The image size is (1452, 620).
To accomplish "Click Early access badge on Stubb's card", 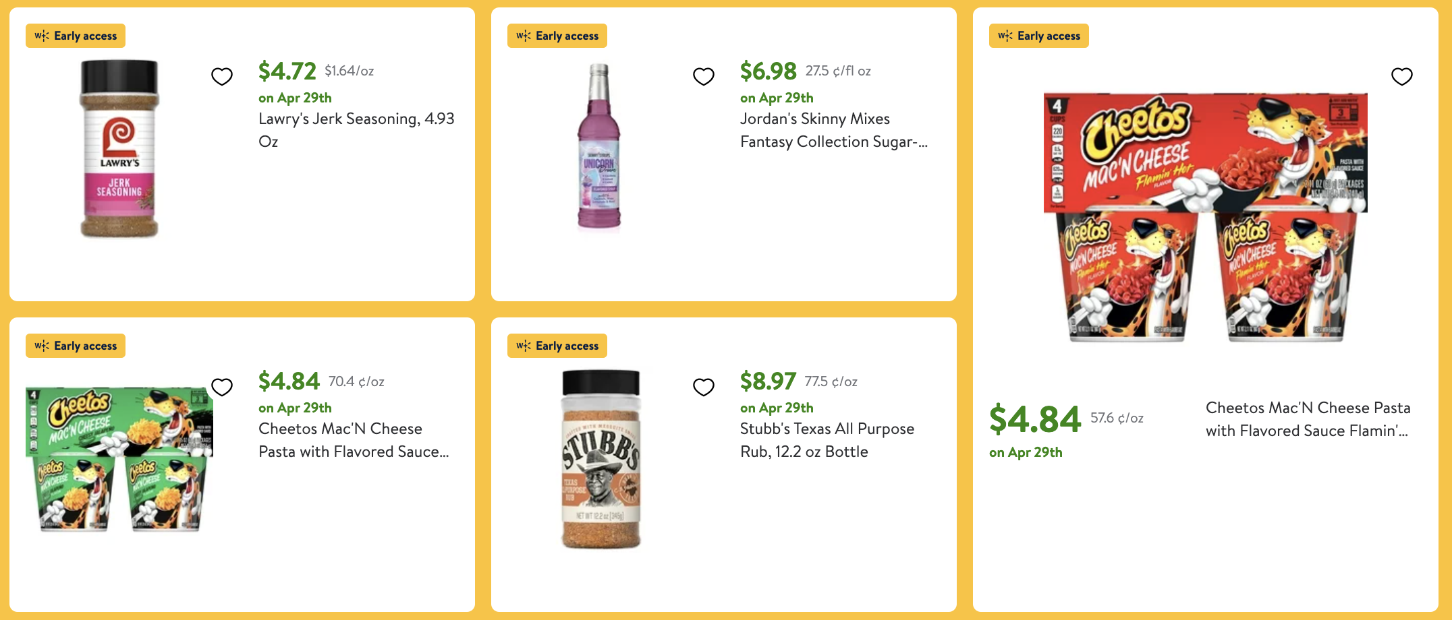I will (x=557, y=346).
